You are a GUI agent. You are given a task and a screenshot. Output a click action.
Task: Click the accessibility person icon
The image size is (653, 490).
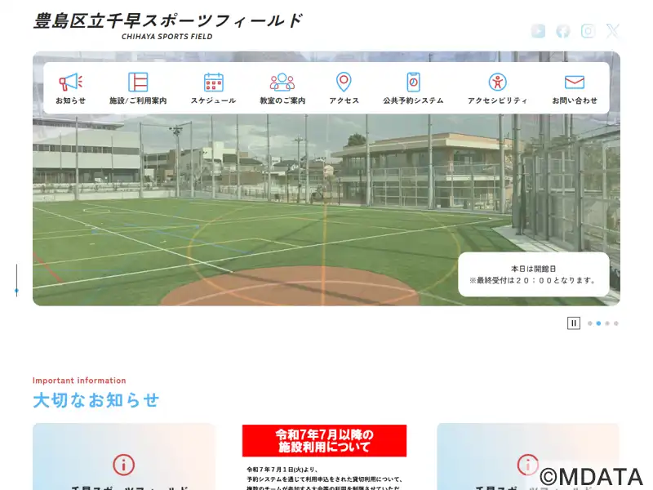coord(497,82)
